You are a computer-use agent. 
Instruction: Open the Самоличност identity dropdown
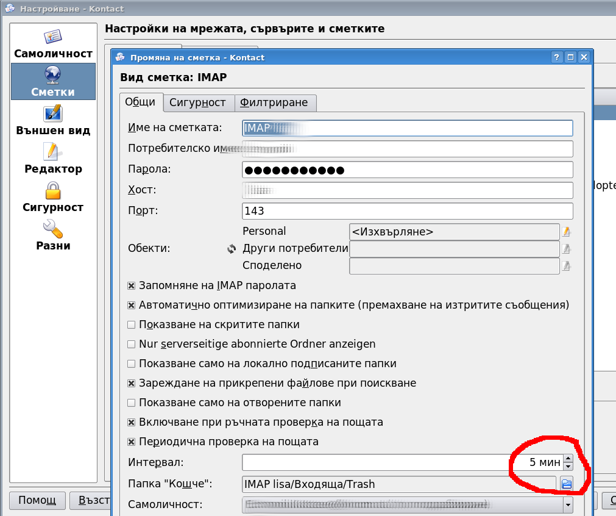click(408, 504)
